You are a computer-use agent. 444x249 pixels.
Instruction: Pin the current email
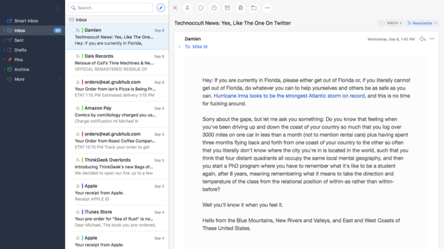click(x=187, y=8)
